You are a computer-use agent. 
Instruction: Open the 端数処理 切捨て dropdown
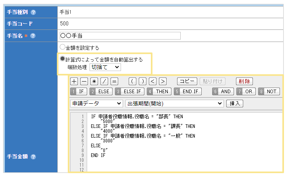pos(105,67)
